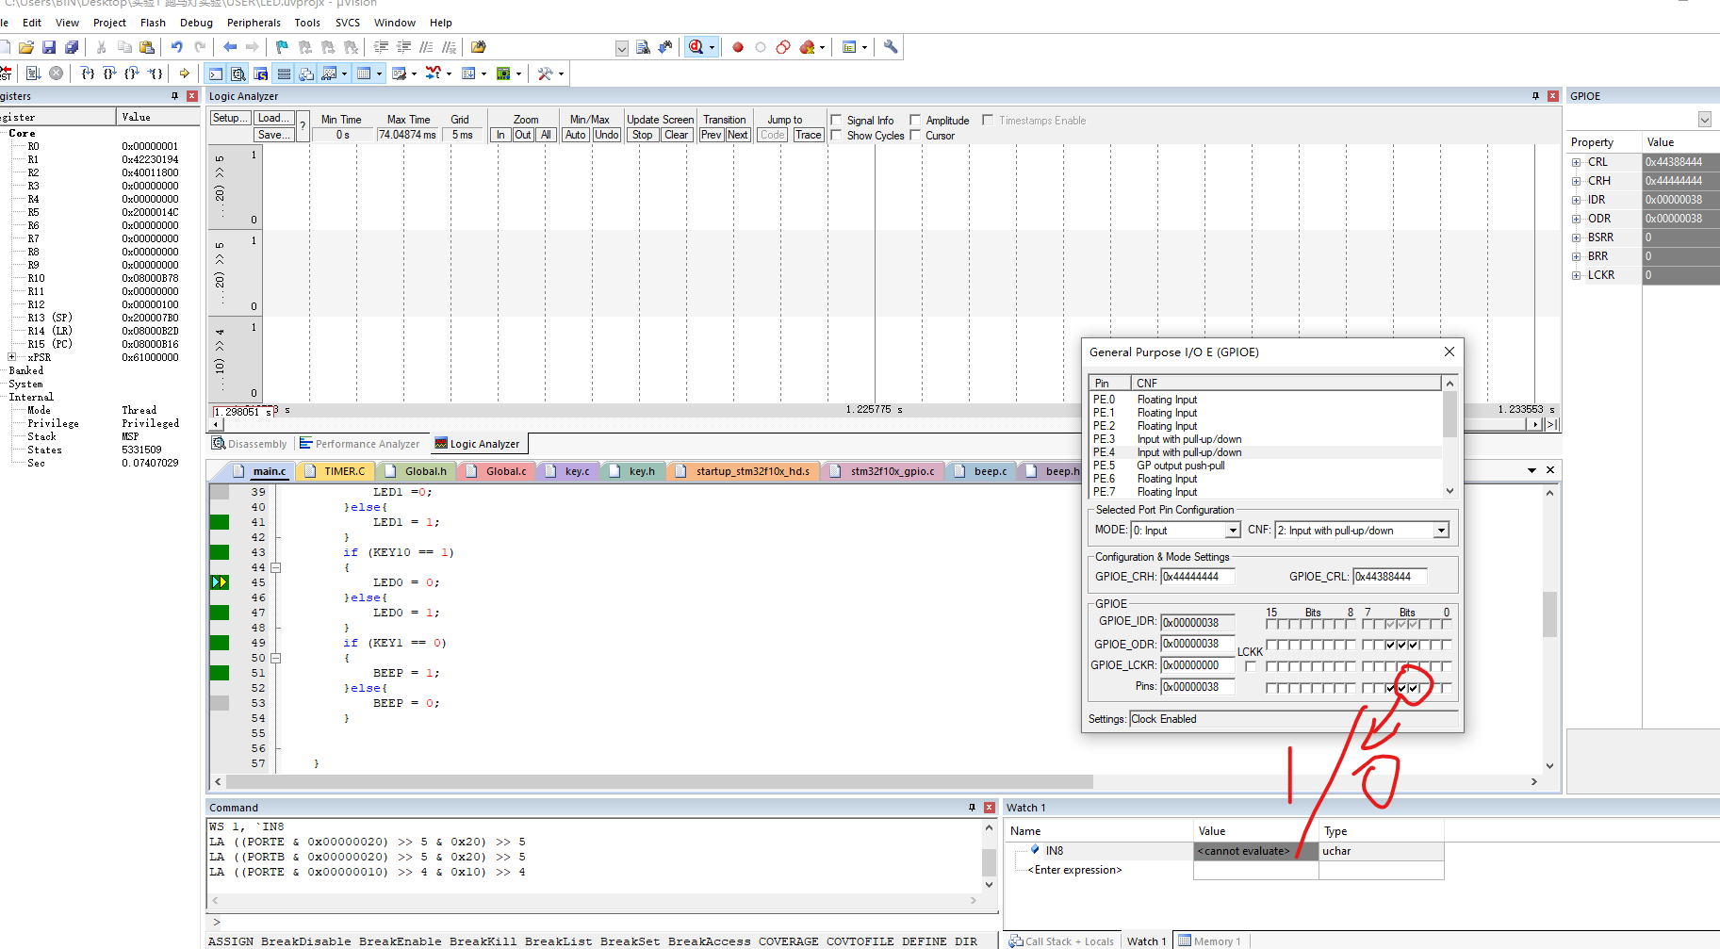
Task: Uncheck GPIOE_ODR bit 5 checkbox
Action: click(x=1390, y=645)
